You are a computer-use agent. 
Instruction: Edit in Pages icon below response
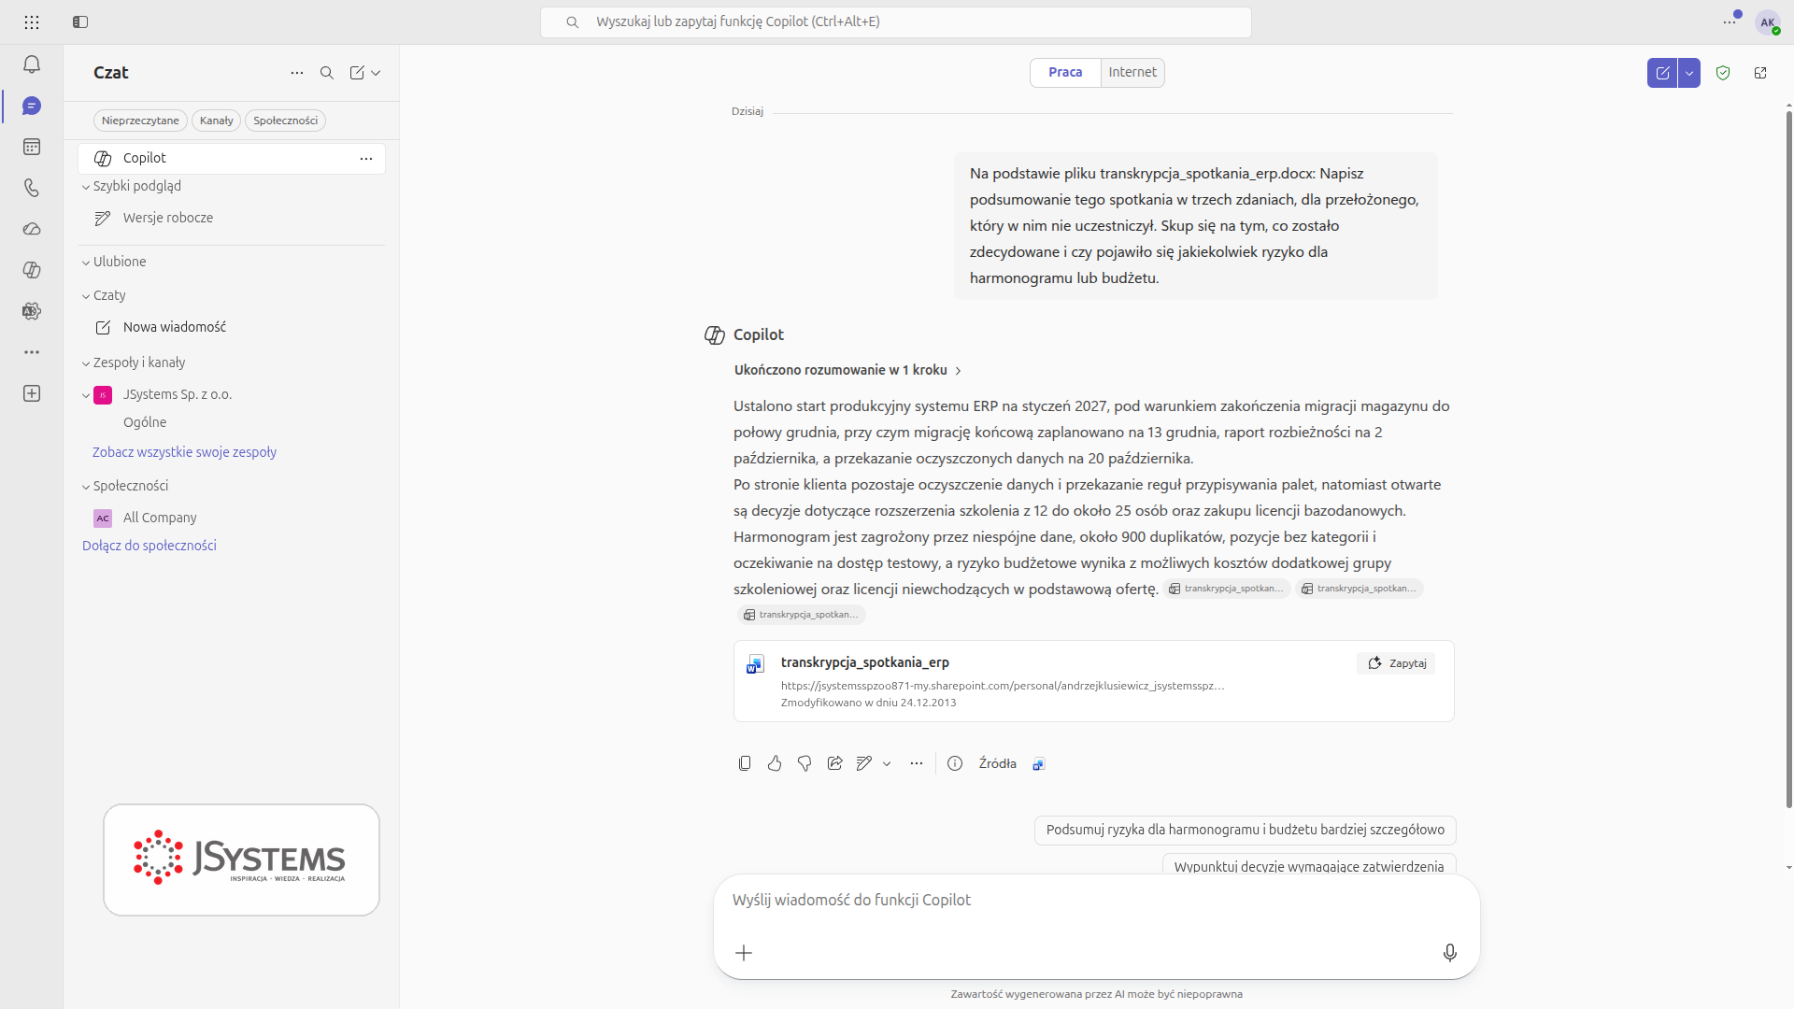(864, 763)
